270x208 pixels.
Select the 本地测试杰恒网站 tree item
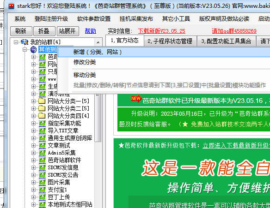(x=70, y=204)
